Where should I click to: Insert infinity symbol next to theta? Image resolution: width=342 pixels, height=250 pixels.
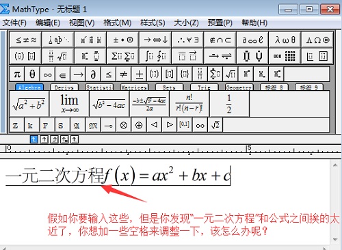(47, 74)
